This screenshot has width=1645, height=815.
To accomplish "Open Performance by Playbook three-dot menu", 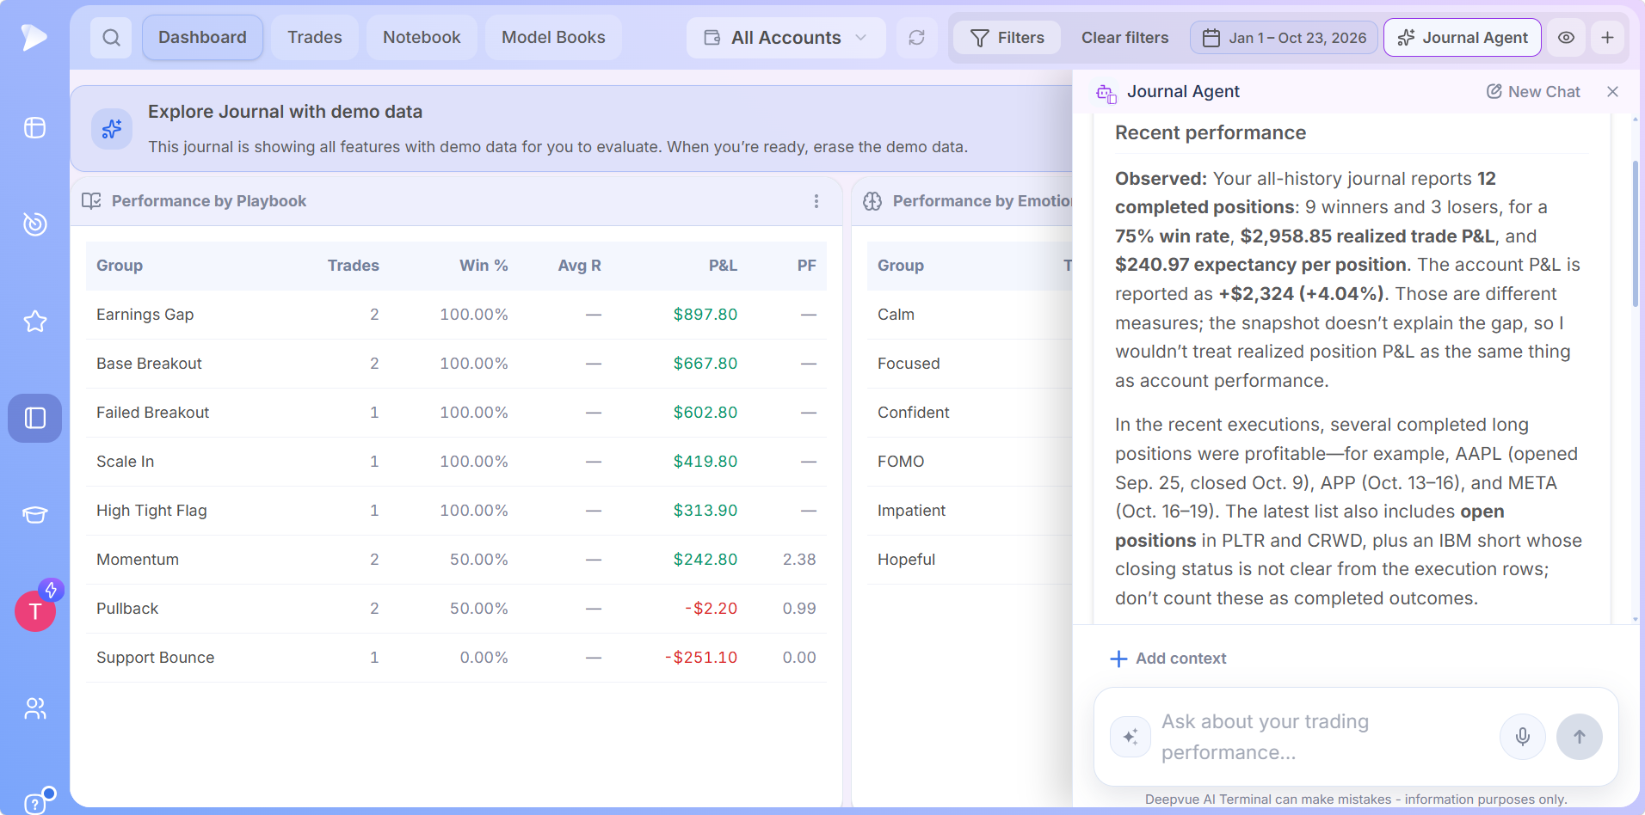I will click(816, 201).
